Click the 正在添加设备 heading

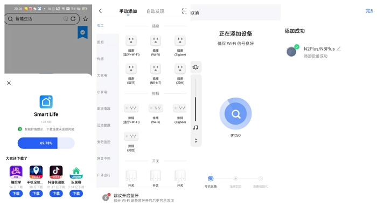click(x=236, y=34)
